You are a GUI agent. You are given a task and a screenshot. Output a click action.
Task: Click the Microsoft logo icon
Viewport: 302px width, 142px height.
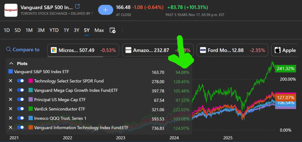pyautogui.click(x=54, y=50)
